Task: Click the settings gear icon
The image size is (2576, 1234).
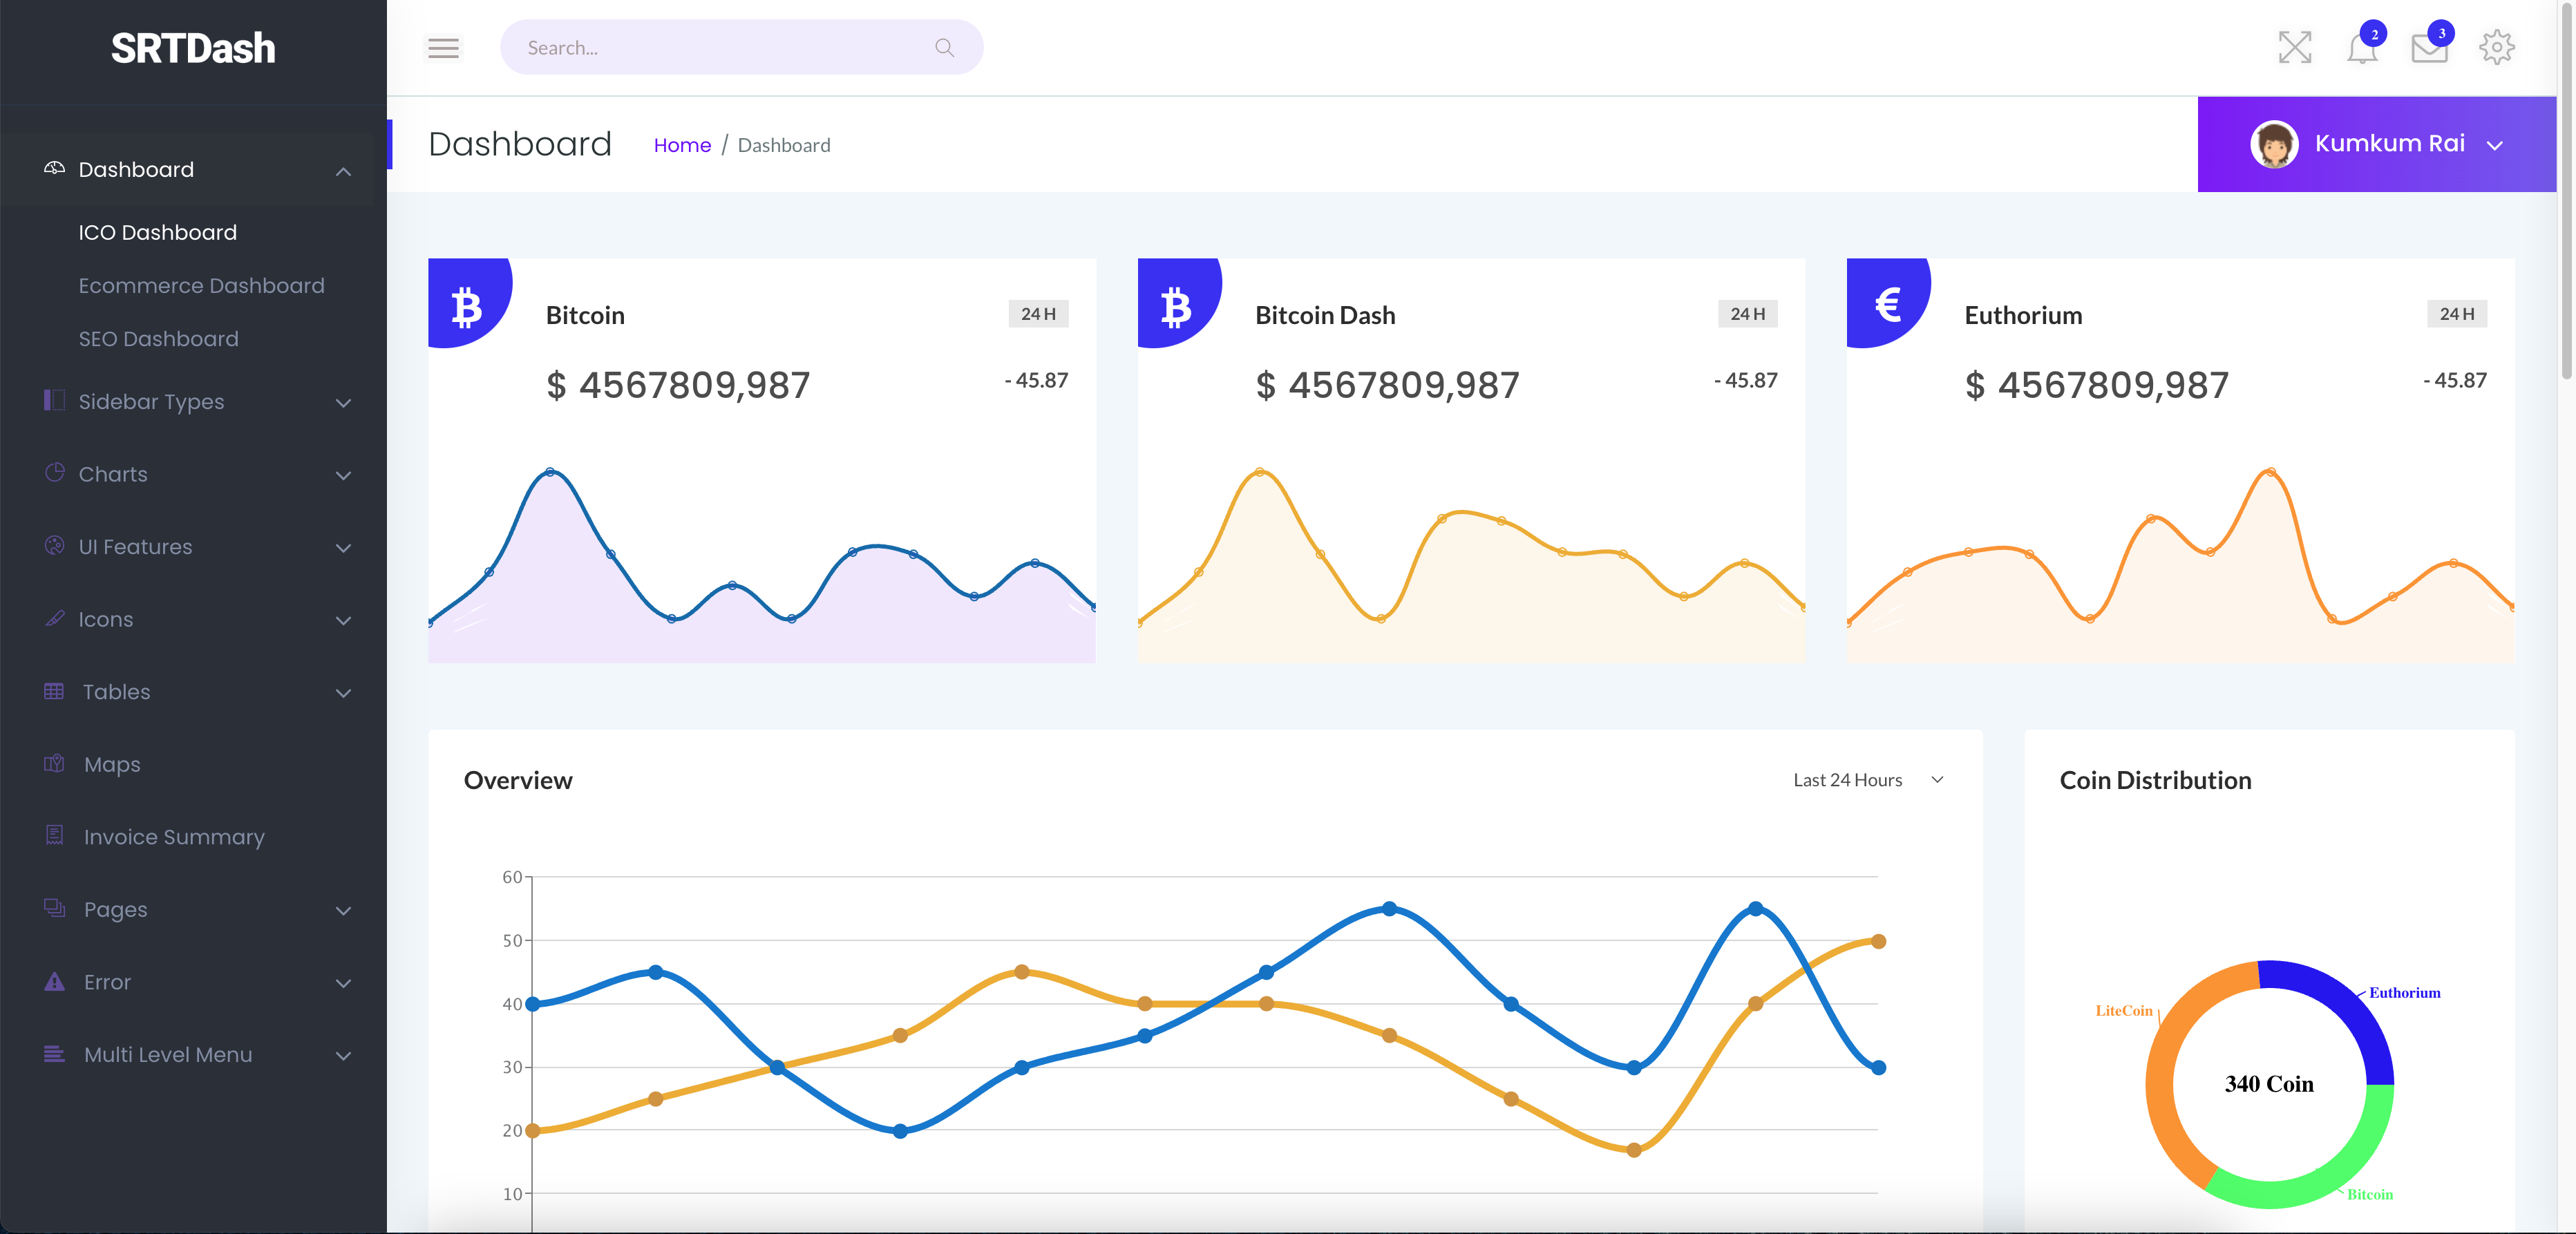Action: pos(2497,46)
